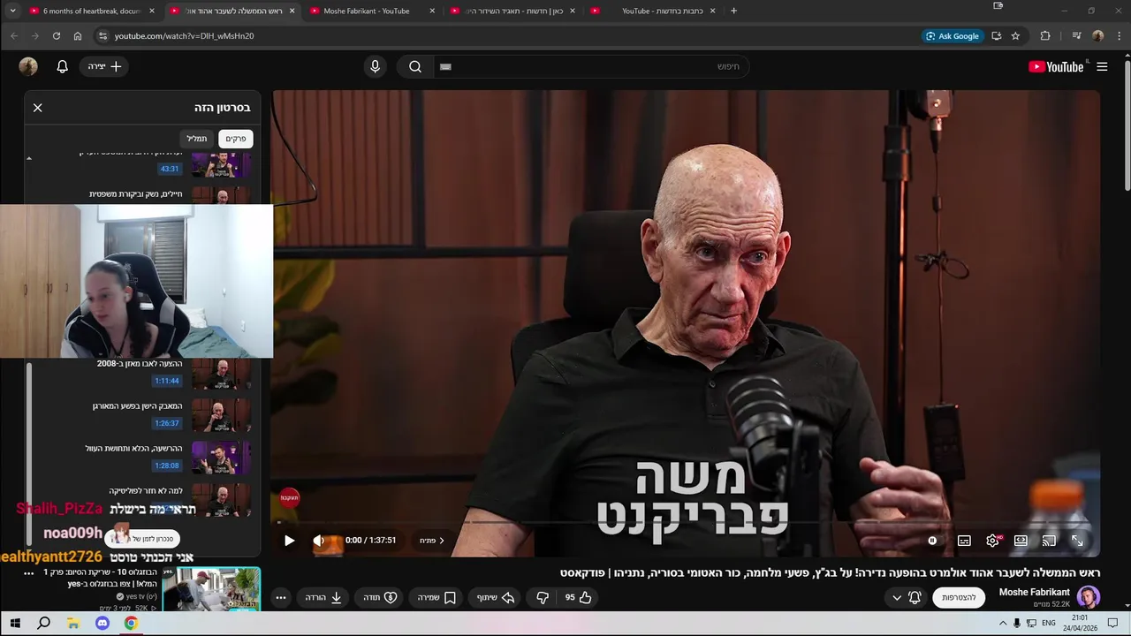Viewport: 1131px width, 636px height.
Task: Open Moshe Fabrikant channel avatar
Action: [x=1089, y=597]
